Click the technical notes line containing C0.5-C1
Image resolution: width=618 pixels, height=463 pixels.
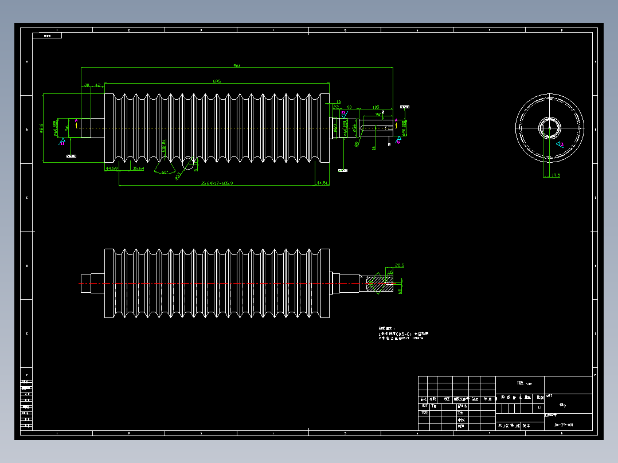pos(404,333)
